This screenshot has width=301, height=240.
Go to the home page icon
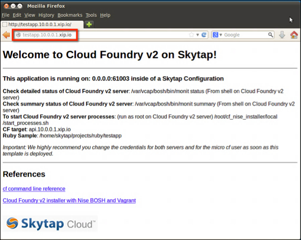pyautogui.click(x=294, y=35)
